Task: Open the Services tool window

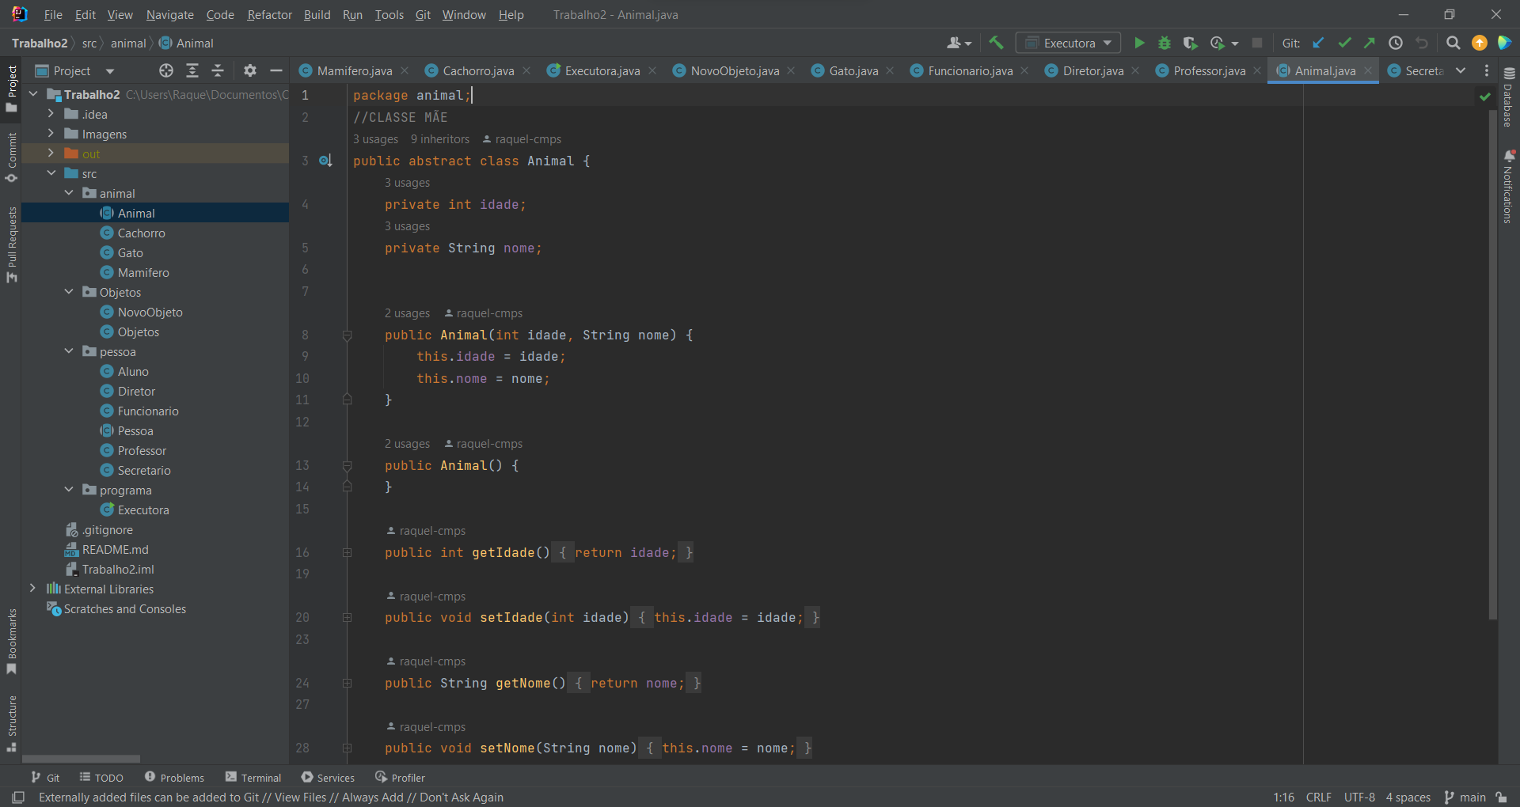Action: tap(328, 778)
